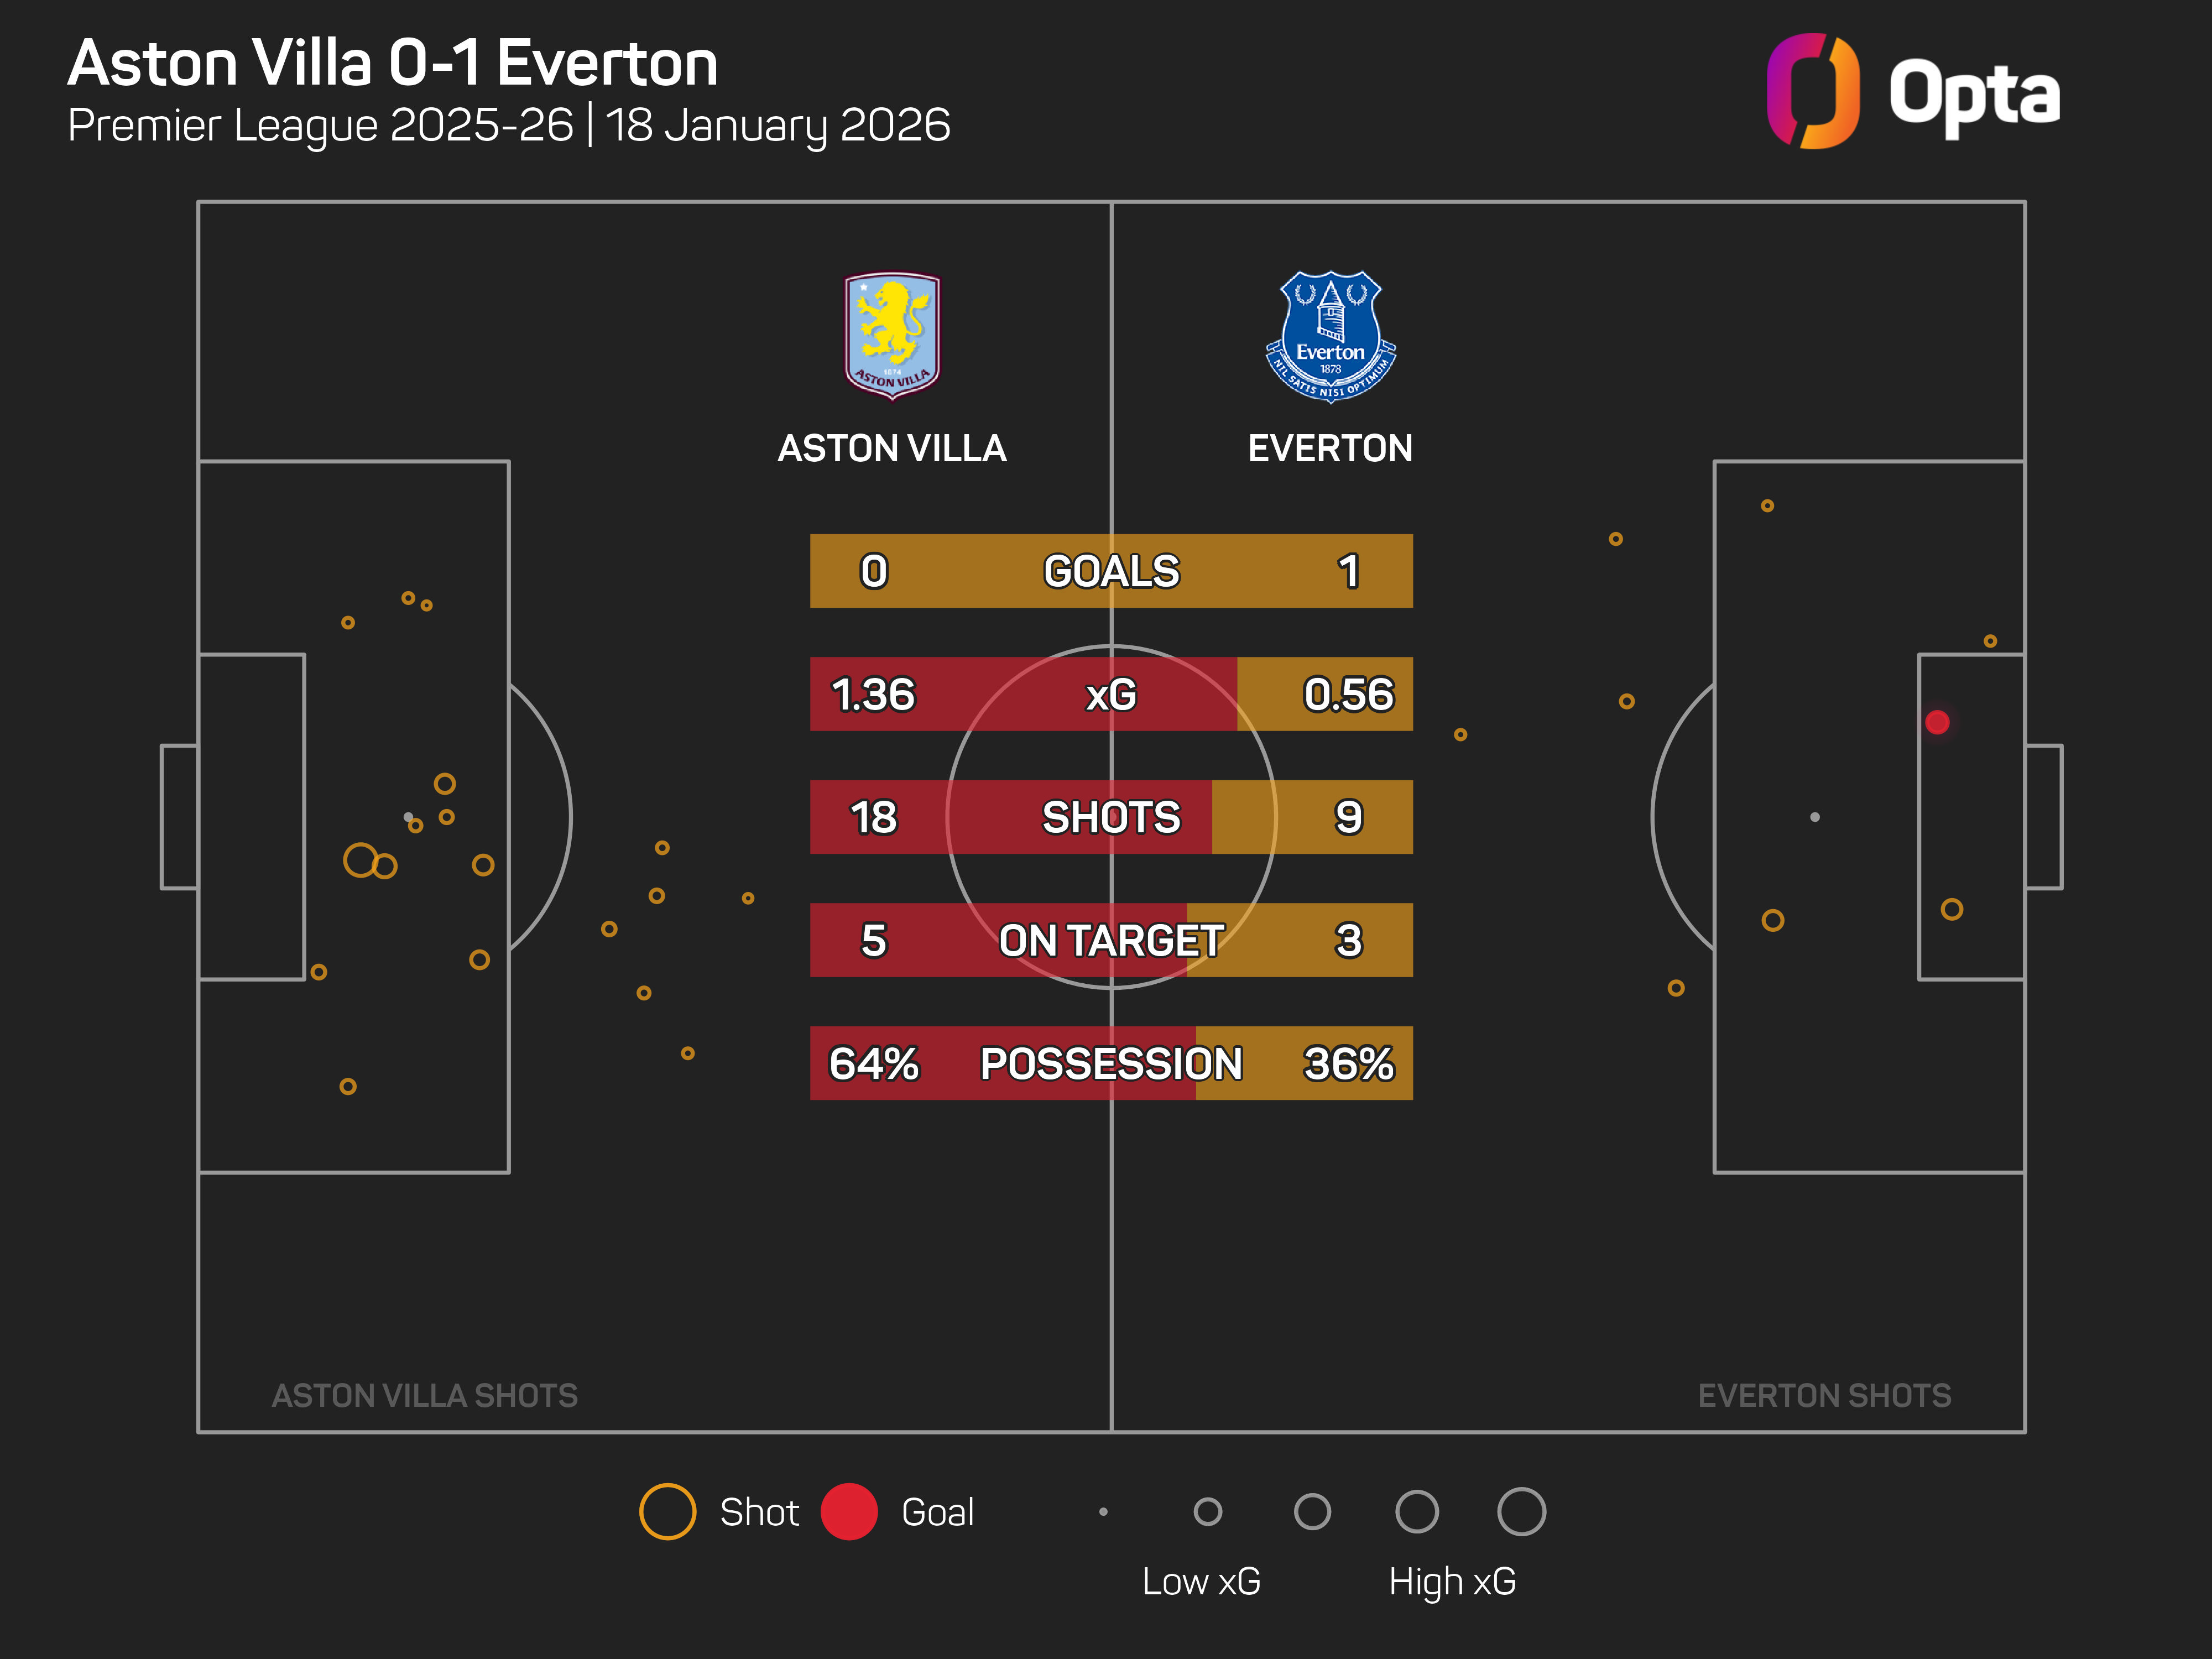Click the ON TARGET stat label
Image resolution: width=2212 pixels, height=1659 pixels.
pyautogui.click(x=1111, y=940)
